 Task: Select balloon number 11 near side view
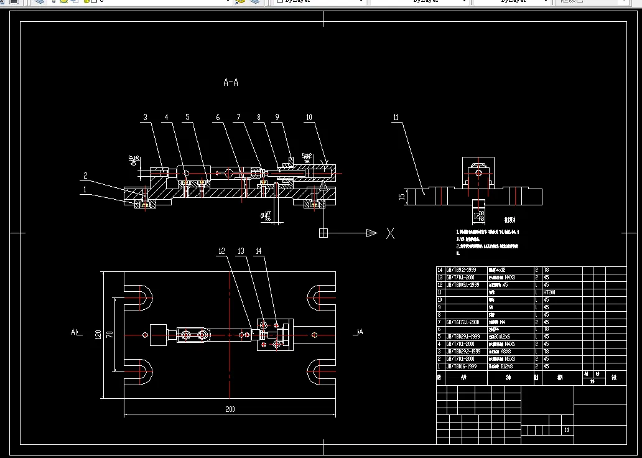coord(396,117)
